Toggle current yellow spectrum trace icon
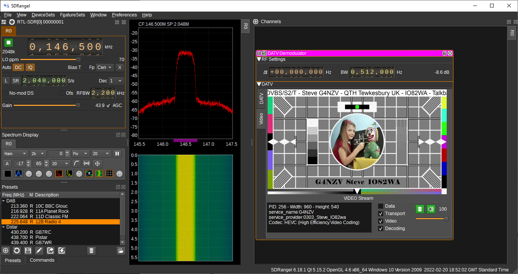 [69, 173]
